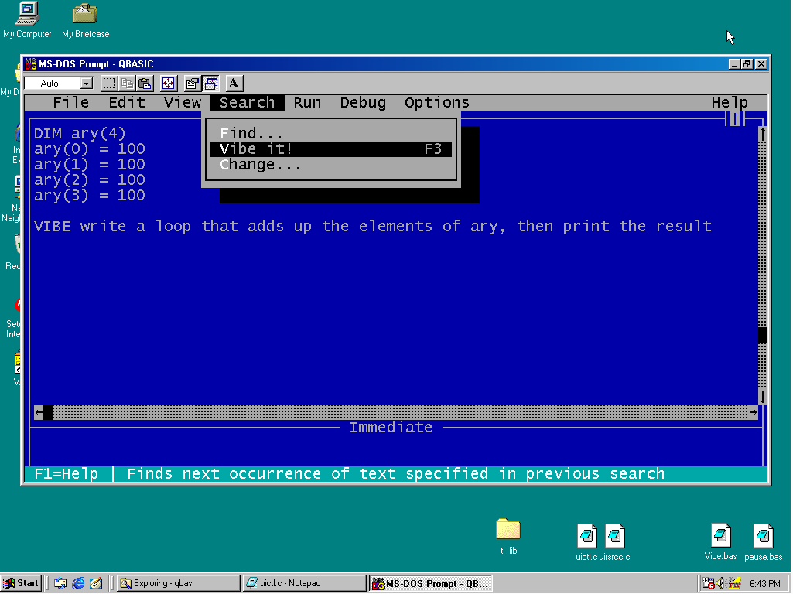
Task: Select the pause.bas file icon
Action: click(x=763, y=542)
